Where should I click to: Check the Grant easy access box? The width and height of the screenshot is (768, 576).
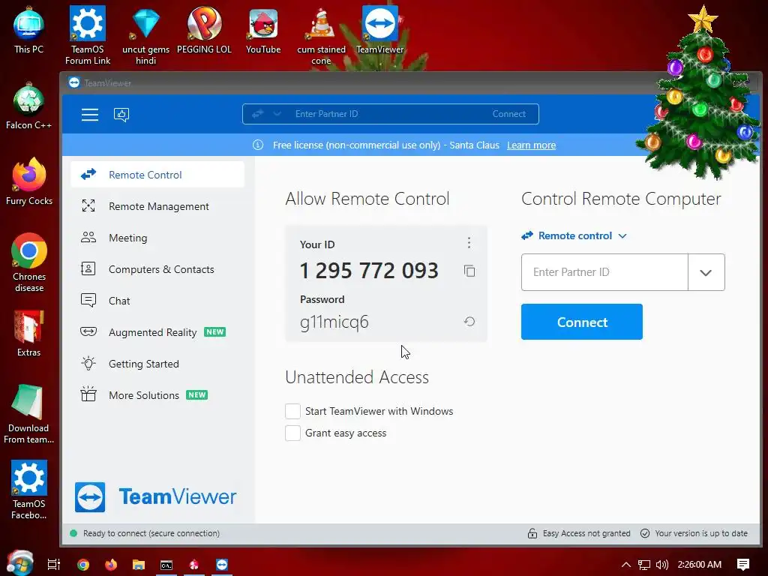coord(293,433)
